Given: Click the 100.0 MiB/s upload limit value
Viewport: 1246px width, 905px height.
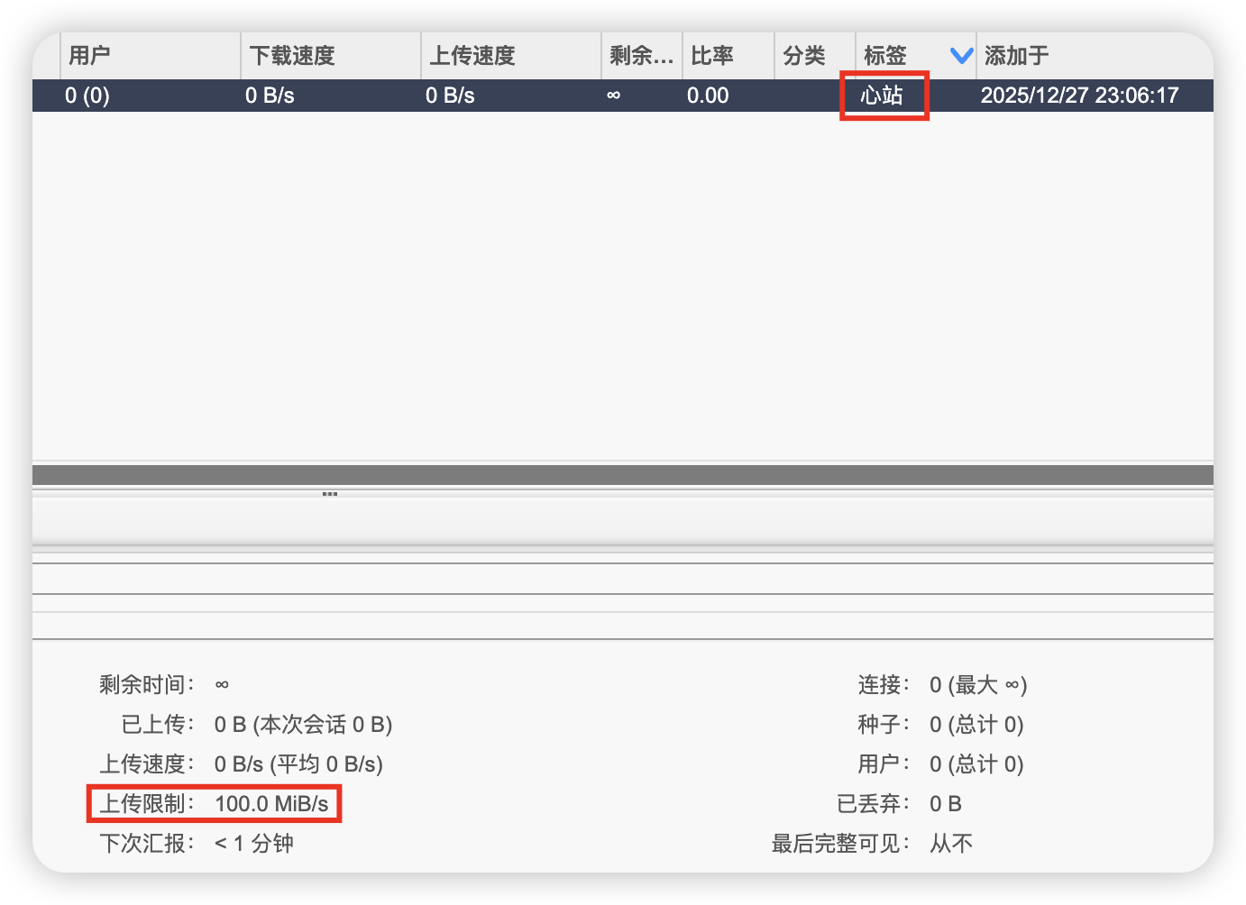Looking at the screenshot, I should click(271, 804).
